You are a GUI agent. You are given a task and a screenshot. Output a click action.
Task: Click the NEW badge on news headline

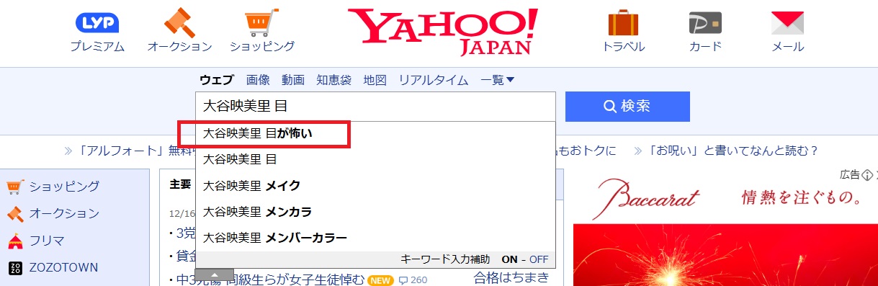point(380,280)
